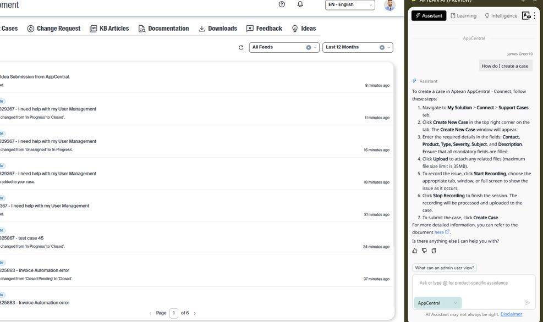Go to the next feed page
Image resolution: width=543 pixels, height=322 pixels.
(x=195, y=313)
